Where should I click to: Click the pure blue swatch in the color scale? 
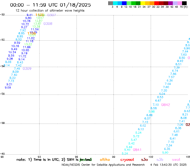125,3
